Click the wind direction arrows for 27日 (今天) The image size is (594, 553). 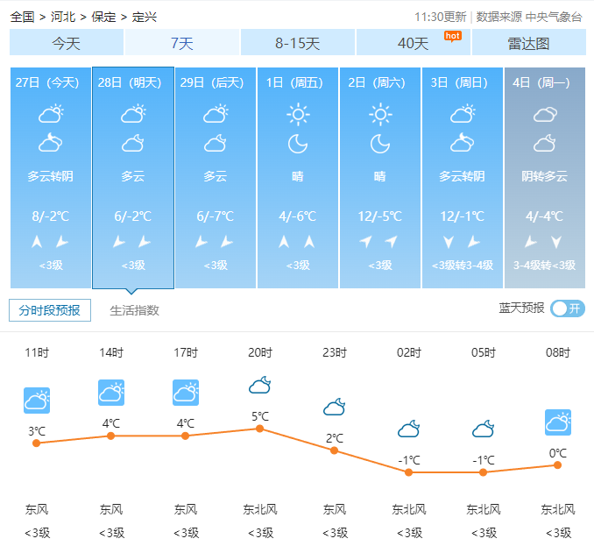click(x=50, y=242)
